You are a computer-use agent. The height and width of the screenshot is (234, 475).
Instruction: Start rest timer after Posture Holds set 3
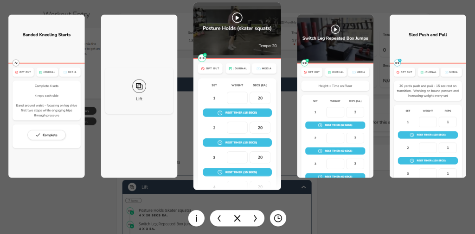tap(237, 172)
